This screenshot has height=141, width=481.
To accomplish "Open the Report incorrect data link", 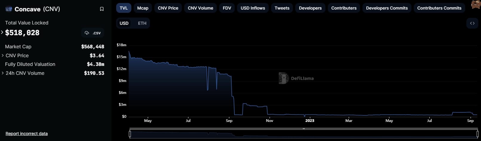I will pyautogui.click(x=27, y=134).
